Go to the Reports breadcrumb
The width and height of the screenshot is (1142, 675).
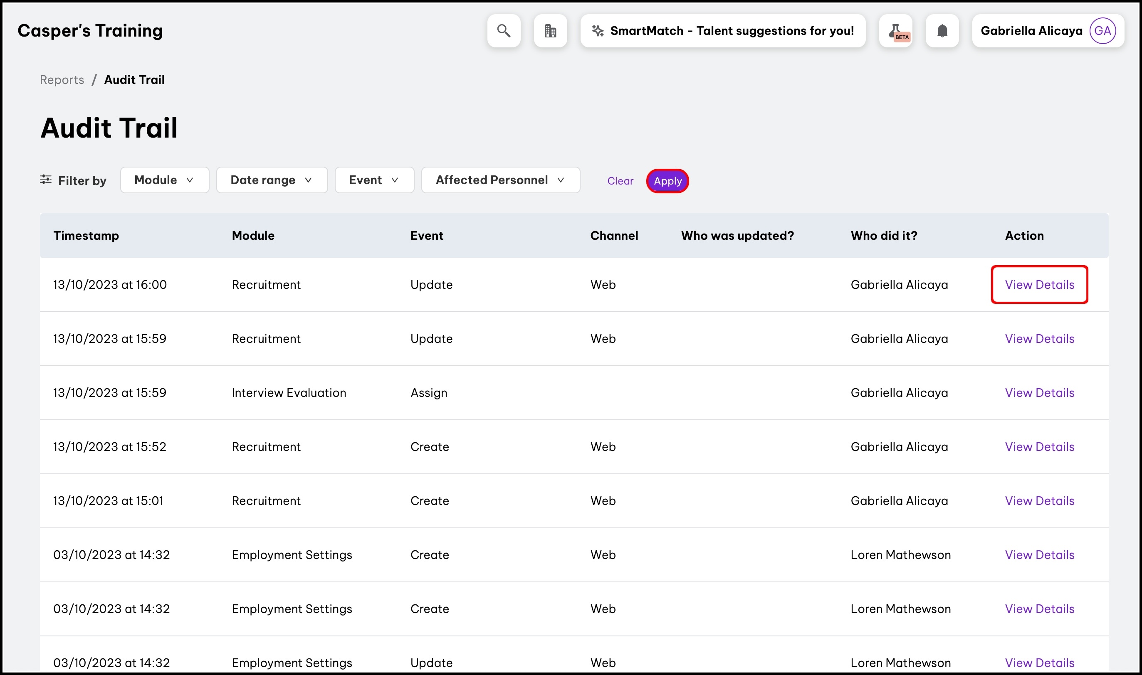(x=62, y=80)
